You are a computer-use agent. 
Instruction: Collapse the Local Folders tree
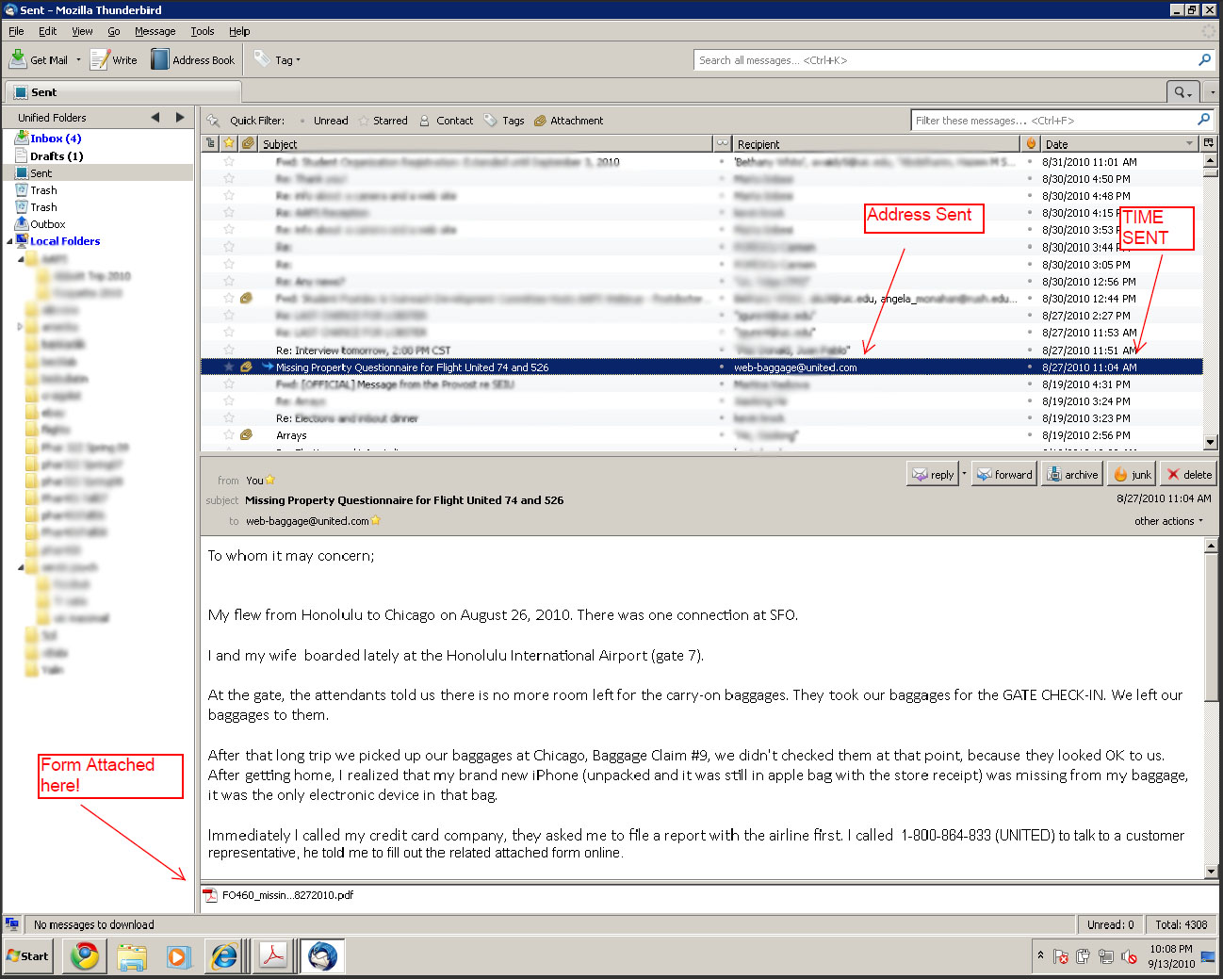pyautogui.click(x=9, y=241)
